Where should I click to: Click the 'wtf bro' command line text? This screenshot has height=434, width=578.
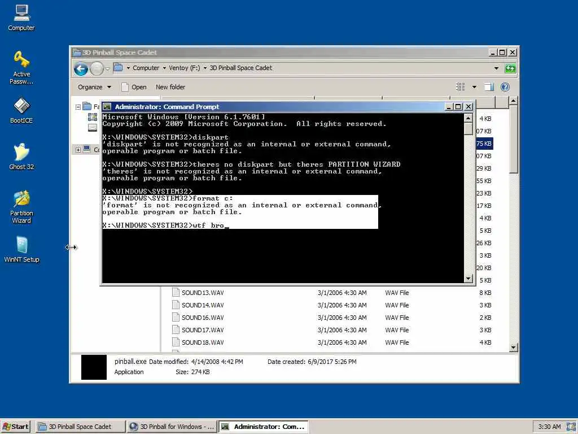pyautogui.click(x=208, y=225)
